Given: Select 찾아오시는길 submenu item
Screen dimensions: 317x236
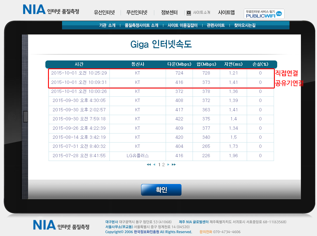Looking at the screenshot, I should coord(245,25).
